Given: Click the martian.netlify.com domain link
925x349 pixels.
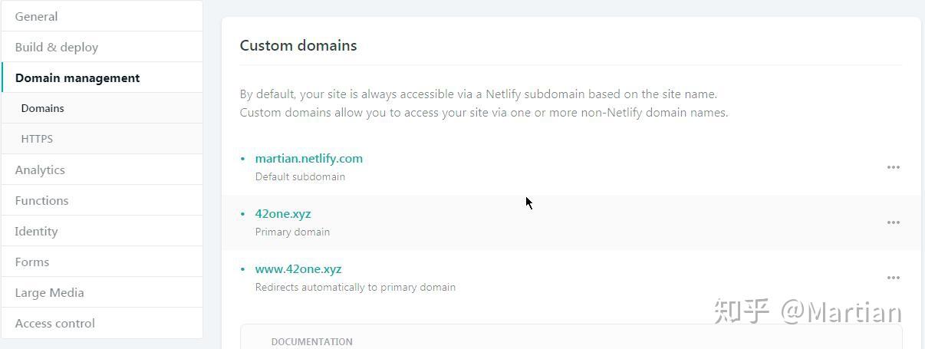Looking at the screenshot, I should click(308, 158).
